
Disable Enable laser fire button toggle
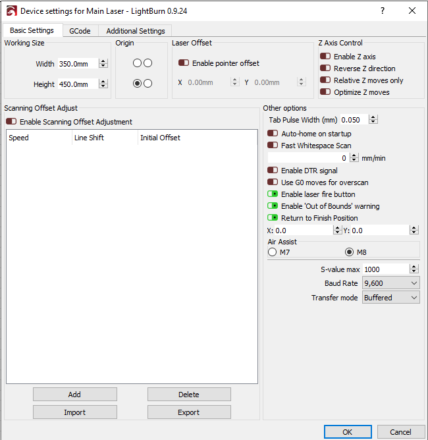click(273, 194)
